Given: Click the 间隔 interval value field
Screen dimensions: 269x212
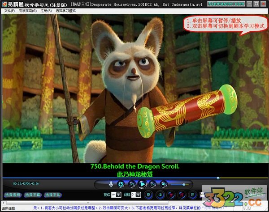Looking at the screenshot, I should coord(134,195).
